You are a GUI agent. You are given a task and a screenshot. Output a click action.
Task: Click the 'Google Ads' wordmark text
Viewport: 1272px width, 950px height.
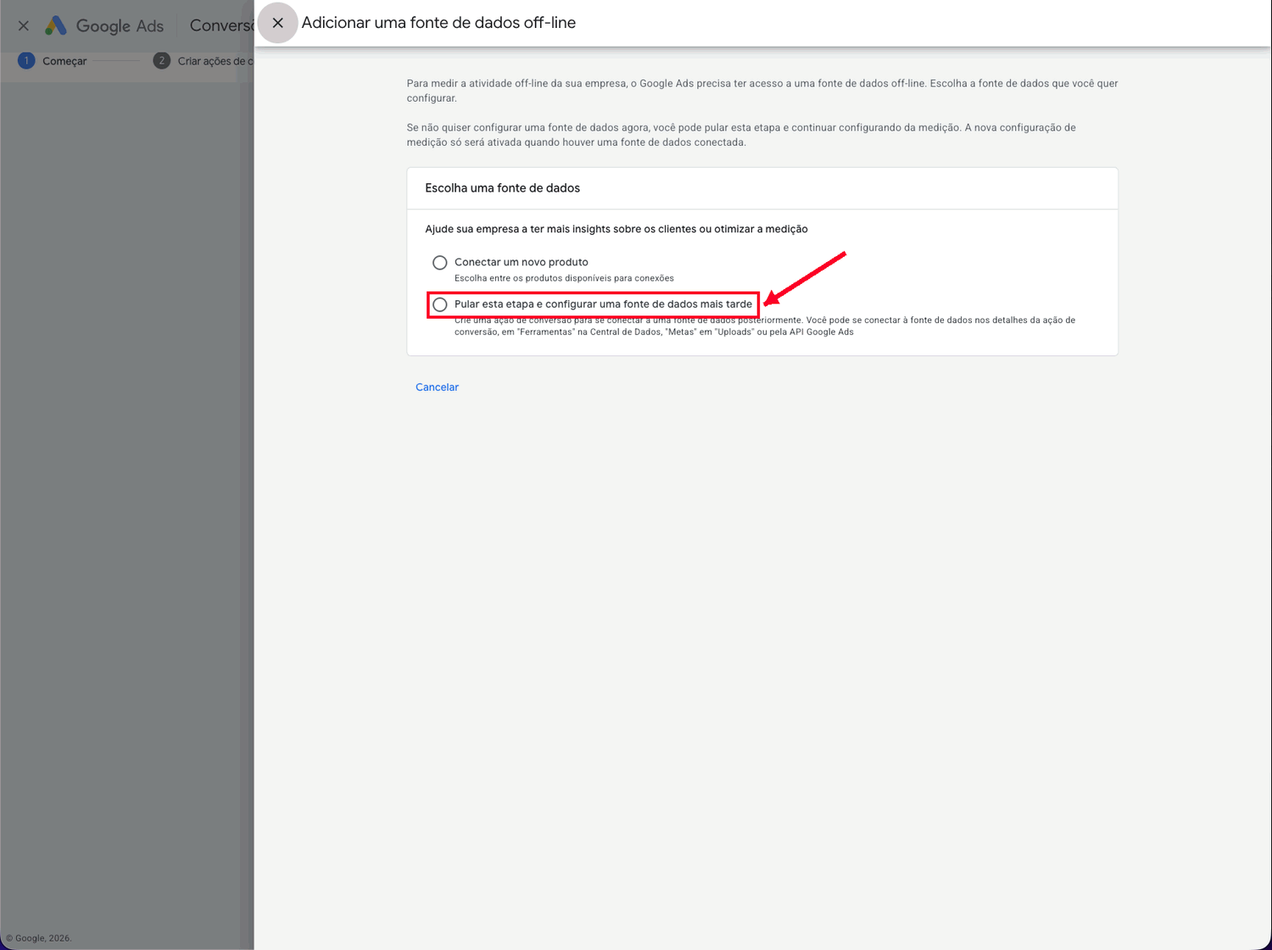click(120, 26)
